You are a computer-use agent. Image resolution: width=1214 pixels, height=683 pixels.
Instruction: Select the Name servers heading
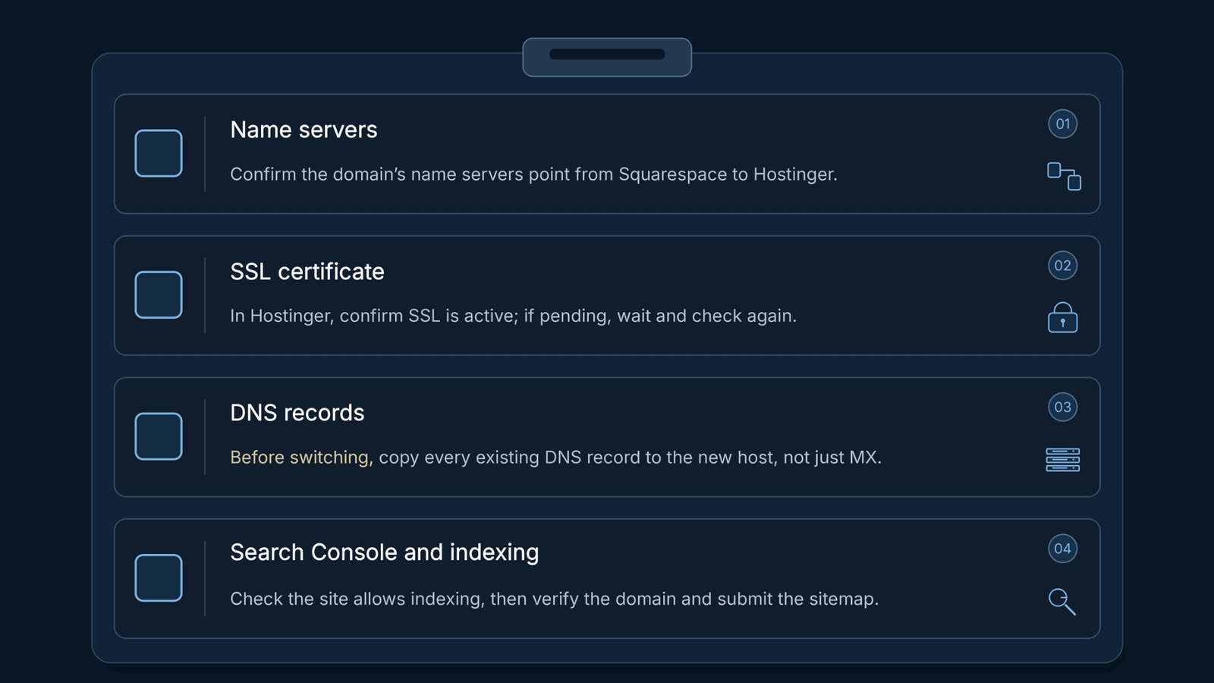pyautogui.click(x=303, y=130)
